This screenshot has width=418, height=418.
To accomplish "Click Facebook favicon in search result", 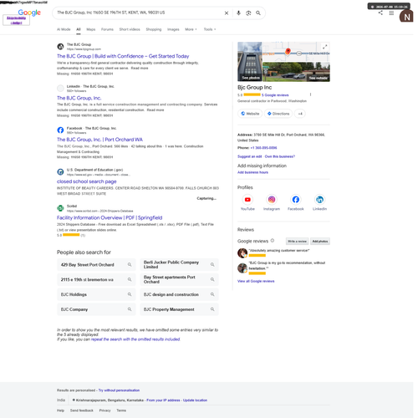I will tap(60, 130).
